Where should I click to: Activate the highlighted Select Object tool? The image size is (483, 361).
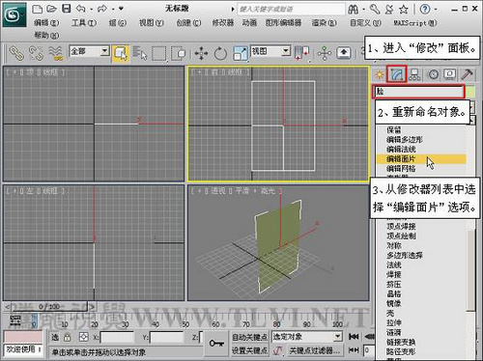pos(121,53)
